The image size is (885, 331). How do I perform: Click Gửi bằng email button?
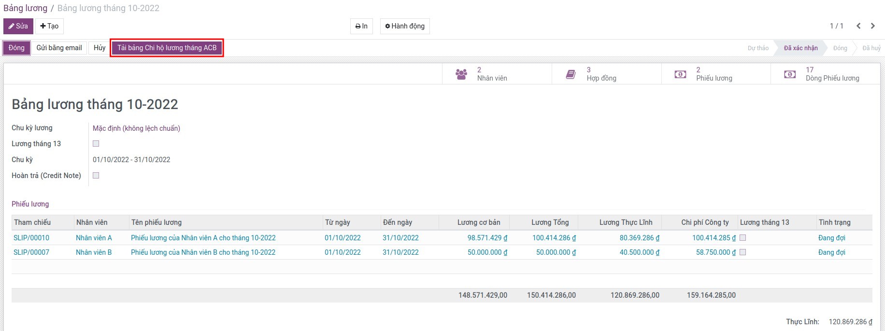click(x=59, y=48)
